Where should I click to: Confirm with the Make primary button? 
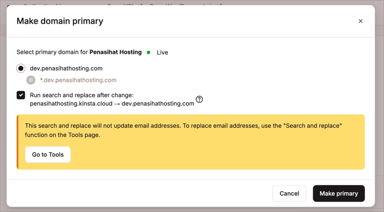click(x=338, y=194)
